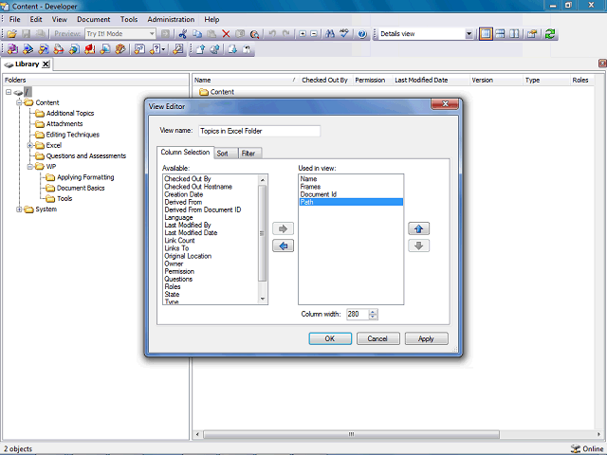Click the Column width value field
Viewport: 607px width, 455px height.
[x=357, y=314]
